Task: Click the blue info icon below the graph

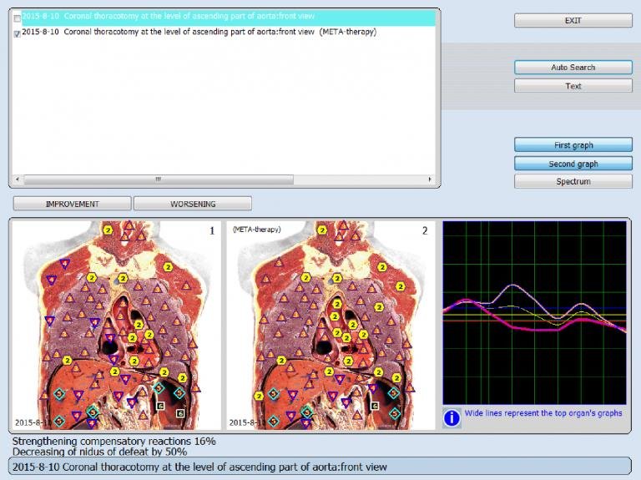Action: pos(452,417)
